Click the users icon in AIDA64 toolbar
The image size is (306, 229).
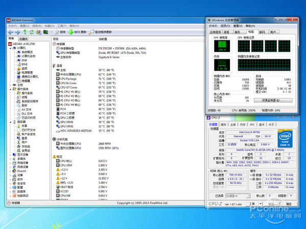pos(39,32)
